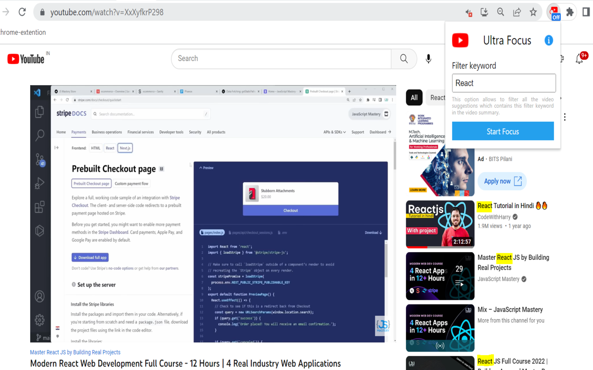593x370 pixels.
Task: Click the browser forward arrow
Action: click(6, 12)
